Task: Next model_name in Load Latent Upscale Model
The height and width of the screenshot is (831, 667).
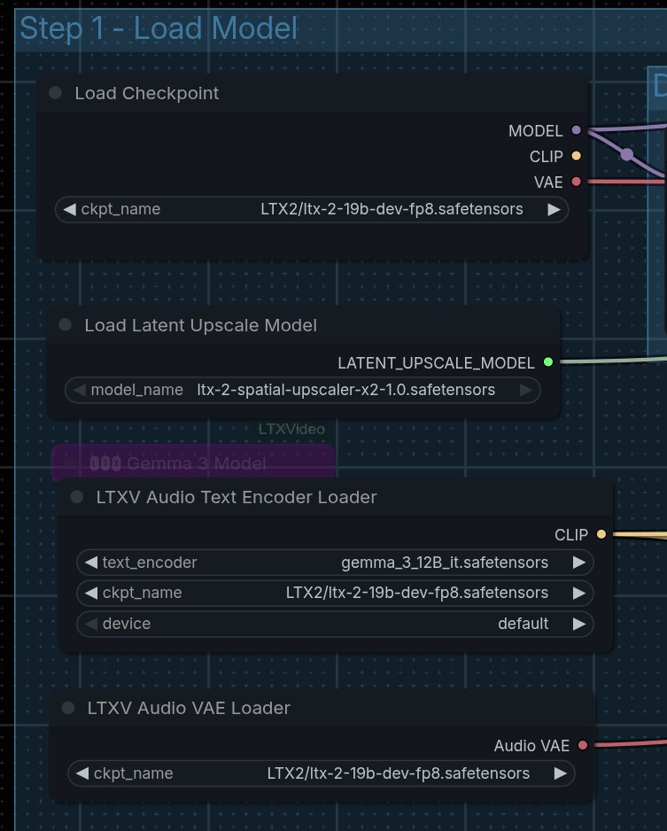Action: tap(526, 390)
